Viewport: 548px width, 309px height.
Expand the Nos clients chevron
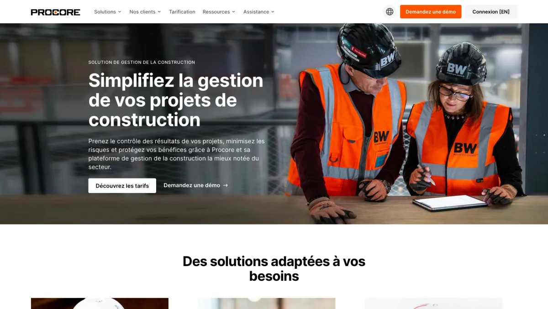159,12
